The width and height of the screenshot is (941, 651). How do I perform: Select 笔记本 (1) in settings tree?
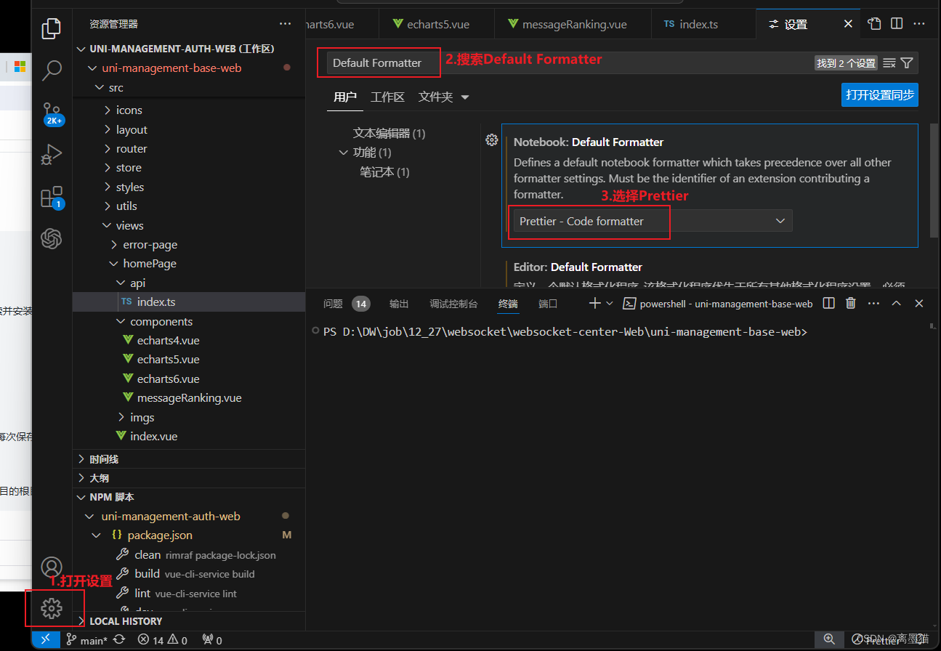point(385,172)
